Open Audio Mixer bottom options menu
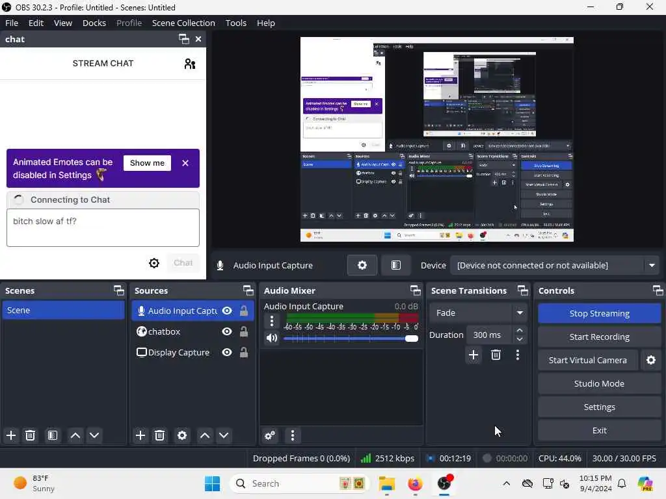666x499 pixels. click(292, 435)
